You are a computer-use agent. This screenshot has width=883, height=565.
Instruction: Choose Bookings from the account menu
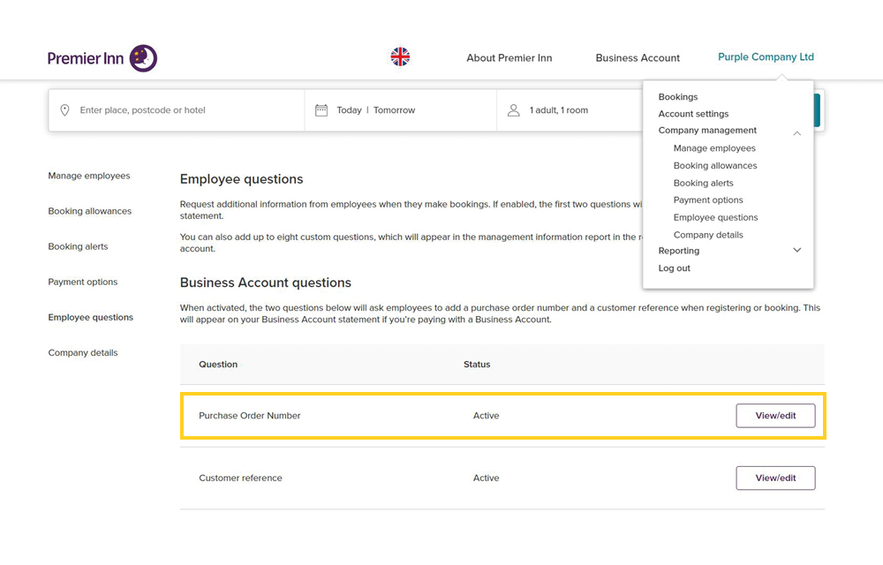(x=678, y=97)
